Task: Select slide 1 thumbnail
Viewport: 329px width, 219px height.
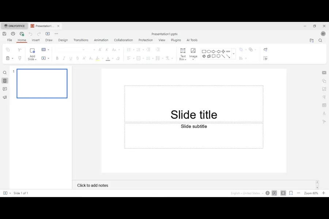Action: [42, 84]
